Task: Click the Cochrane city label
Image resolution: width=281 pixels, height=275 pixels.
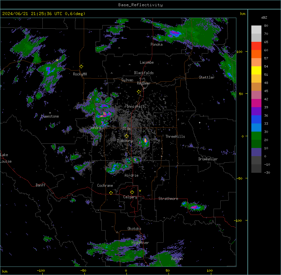Action: coord(105,186)
